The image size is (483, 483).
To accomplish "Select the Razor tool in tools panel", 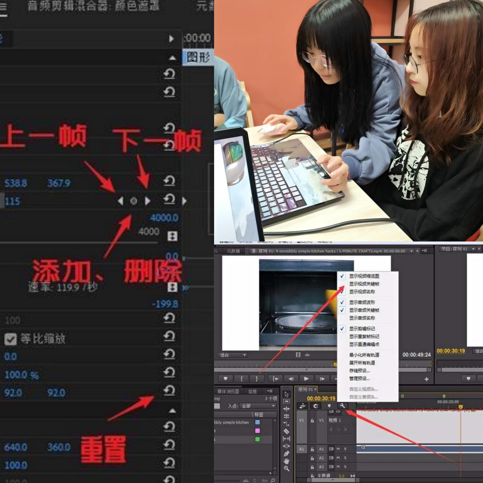I will click(x=286, y=431).
